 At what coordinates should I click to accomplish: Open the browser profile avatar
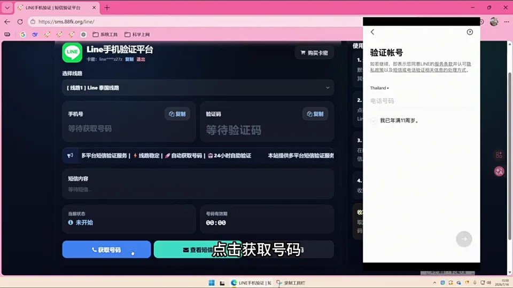tap(494, 21)
